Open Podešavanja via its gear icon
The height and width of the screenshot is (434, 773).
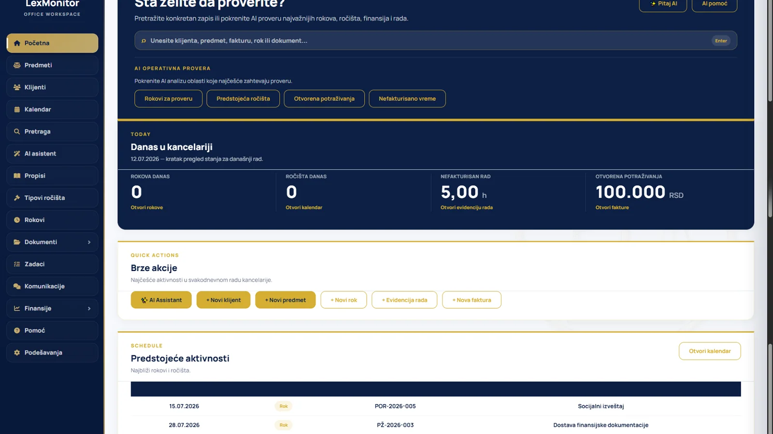(17, 353)
